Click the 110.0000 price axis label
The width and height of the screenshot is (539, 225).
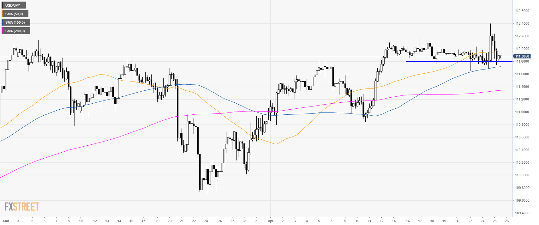[x=522, y=175]
